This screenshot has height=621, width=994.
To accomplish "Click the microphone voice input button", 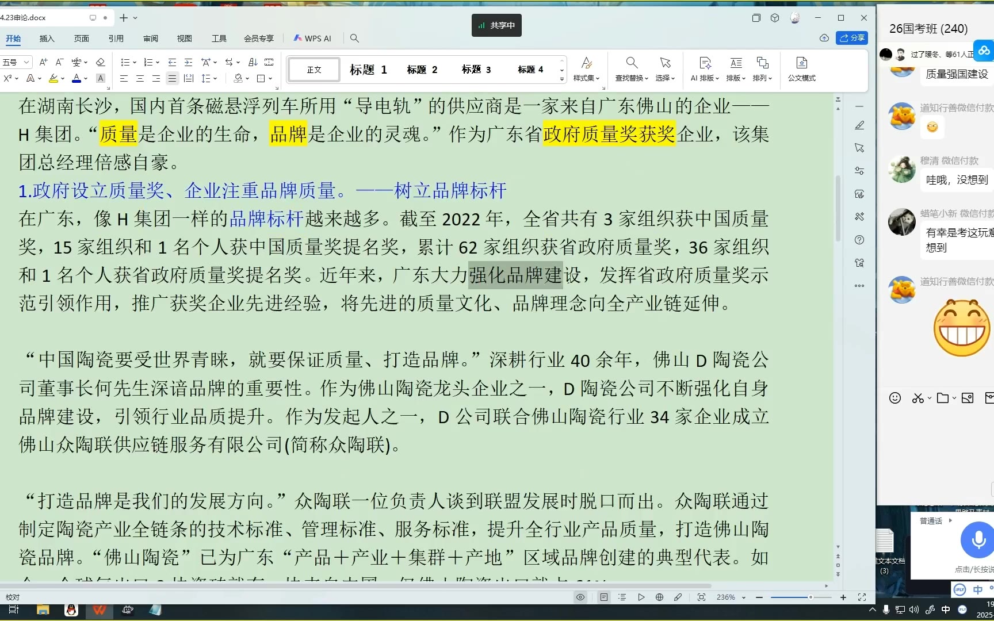I will coord(977,540).
